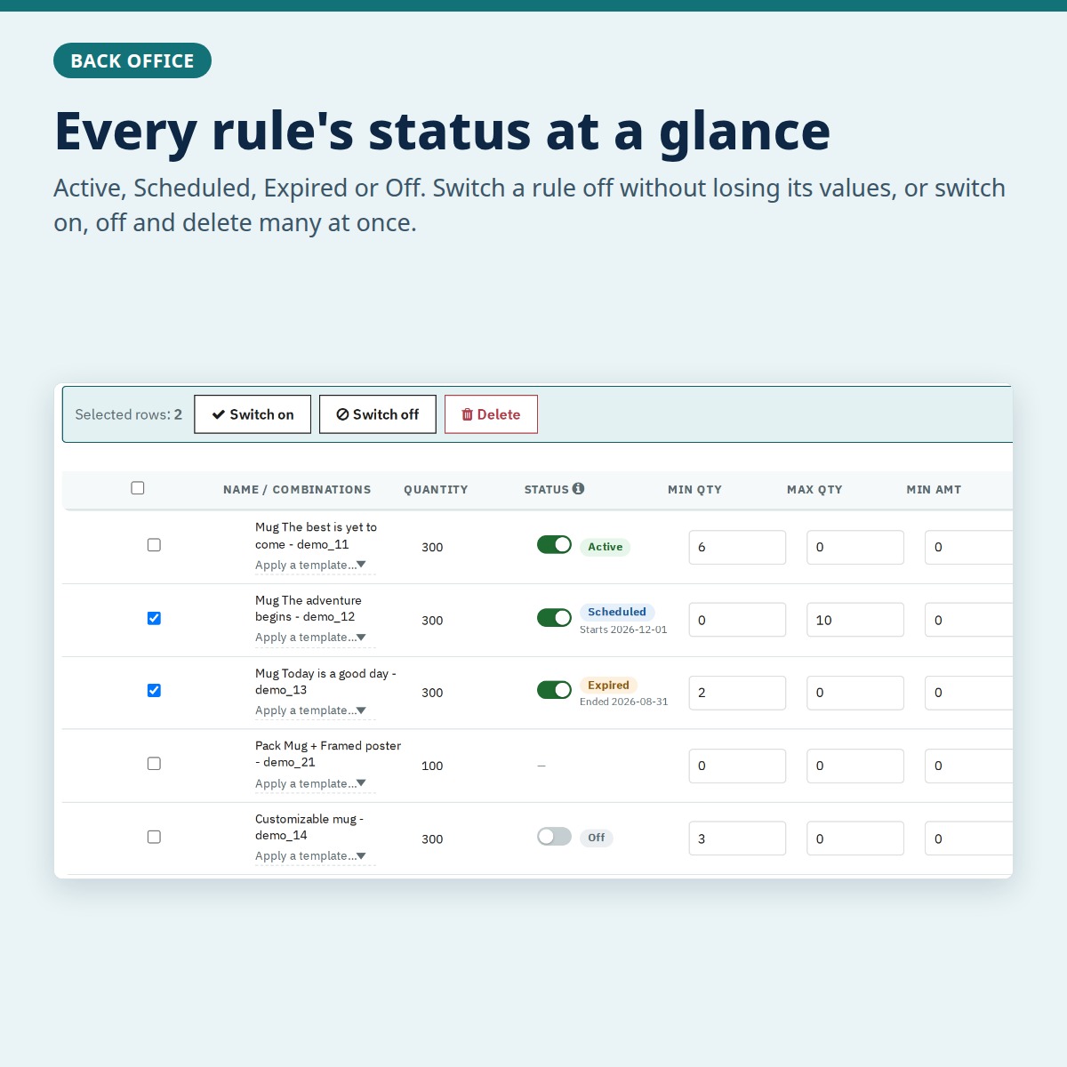
Task: Turn off the Expired rule toggle
Action: (554, 690)
